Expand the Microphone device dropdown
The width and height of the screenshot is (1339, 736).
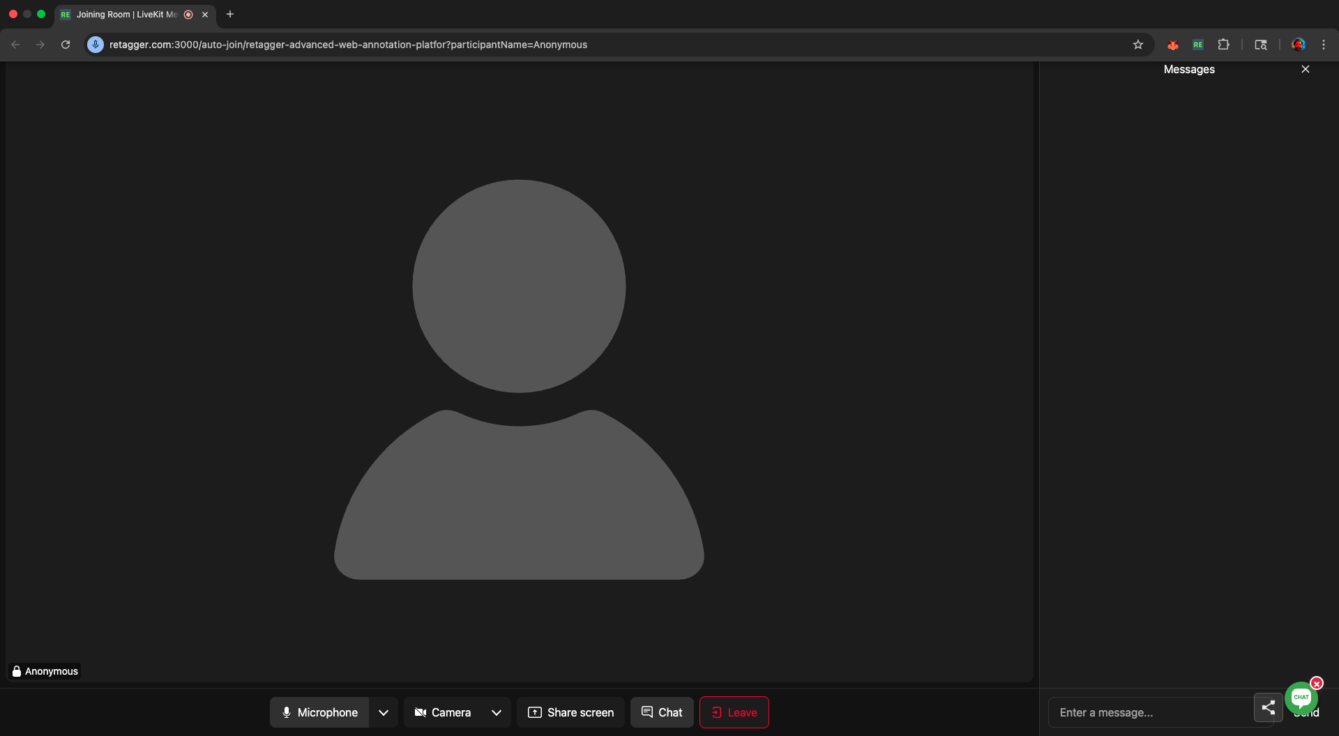coord(384,712)
